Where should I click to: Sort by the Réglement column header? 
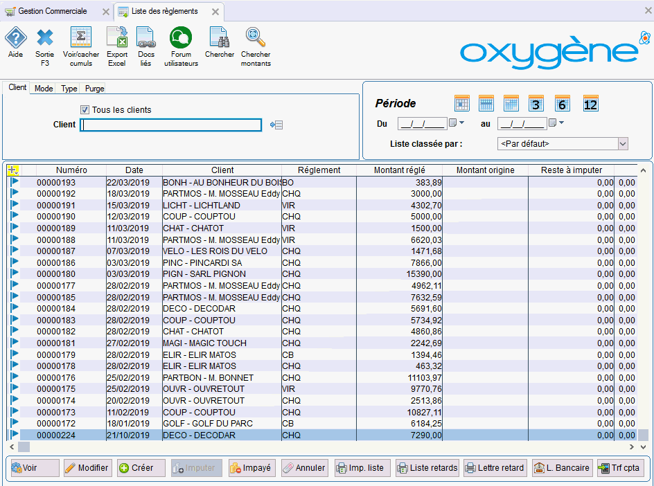click(319, 170)
